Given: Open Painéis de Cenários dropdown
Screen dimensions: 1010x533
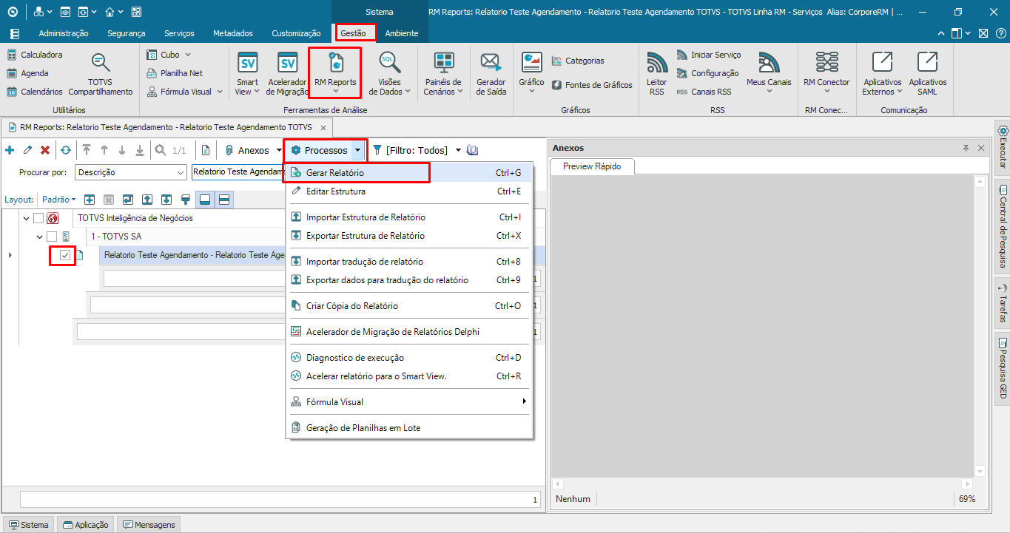Looking at the screenshot, I should 443,74.
